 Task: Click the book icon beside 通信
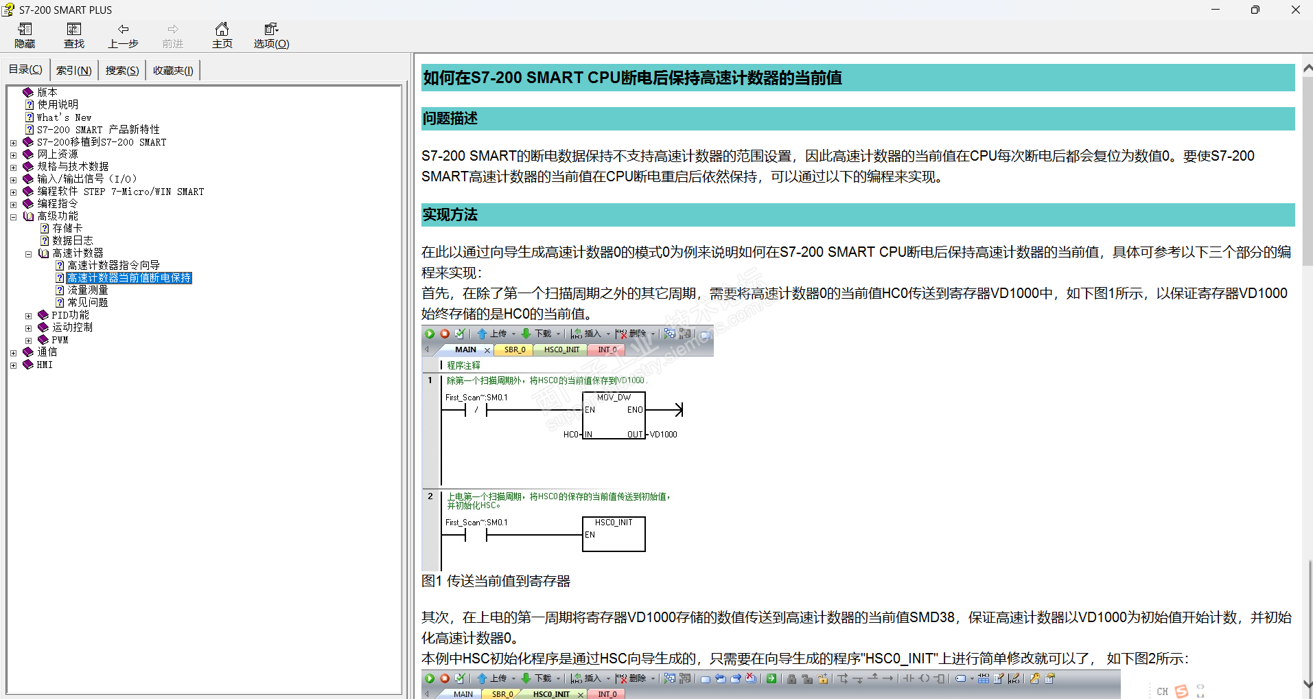tap(28, 352)
